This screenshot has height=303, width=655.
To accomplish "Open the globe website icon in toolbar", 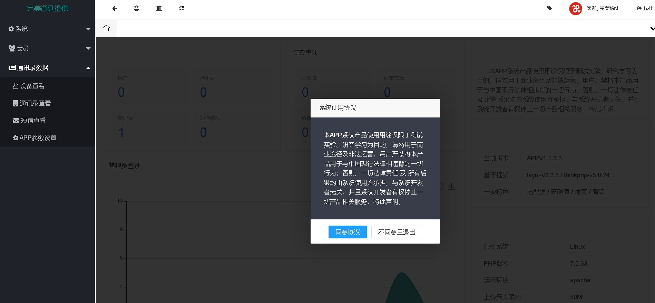I will [x=137, y=8].
